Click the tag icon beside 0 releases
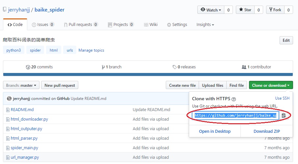298x164 pixels. (174, 67)
